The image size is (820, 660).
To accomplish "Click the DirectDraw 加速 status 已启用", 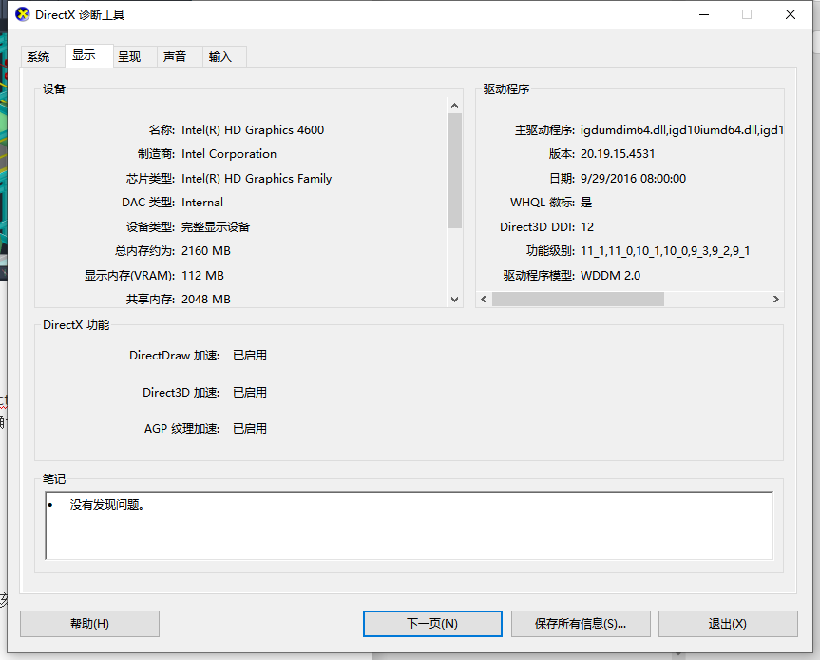I will pyautogui.click(x=250, y=356).
